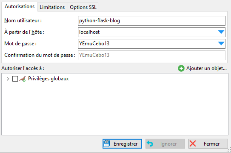Click the blue undo arrow icon
Viewport: 231px width, 153px height.
[150, 144]
